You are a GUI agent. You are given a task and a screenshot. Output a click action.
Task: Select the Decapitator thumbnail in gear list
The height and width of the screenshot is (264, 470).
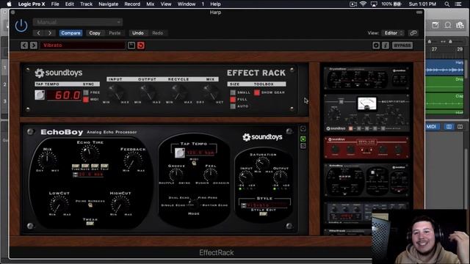pos(367,114)
